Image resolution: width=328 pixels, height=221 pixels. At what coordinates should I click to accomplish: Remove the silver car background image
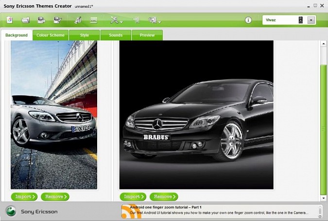(55, 197)
